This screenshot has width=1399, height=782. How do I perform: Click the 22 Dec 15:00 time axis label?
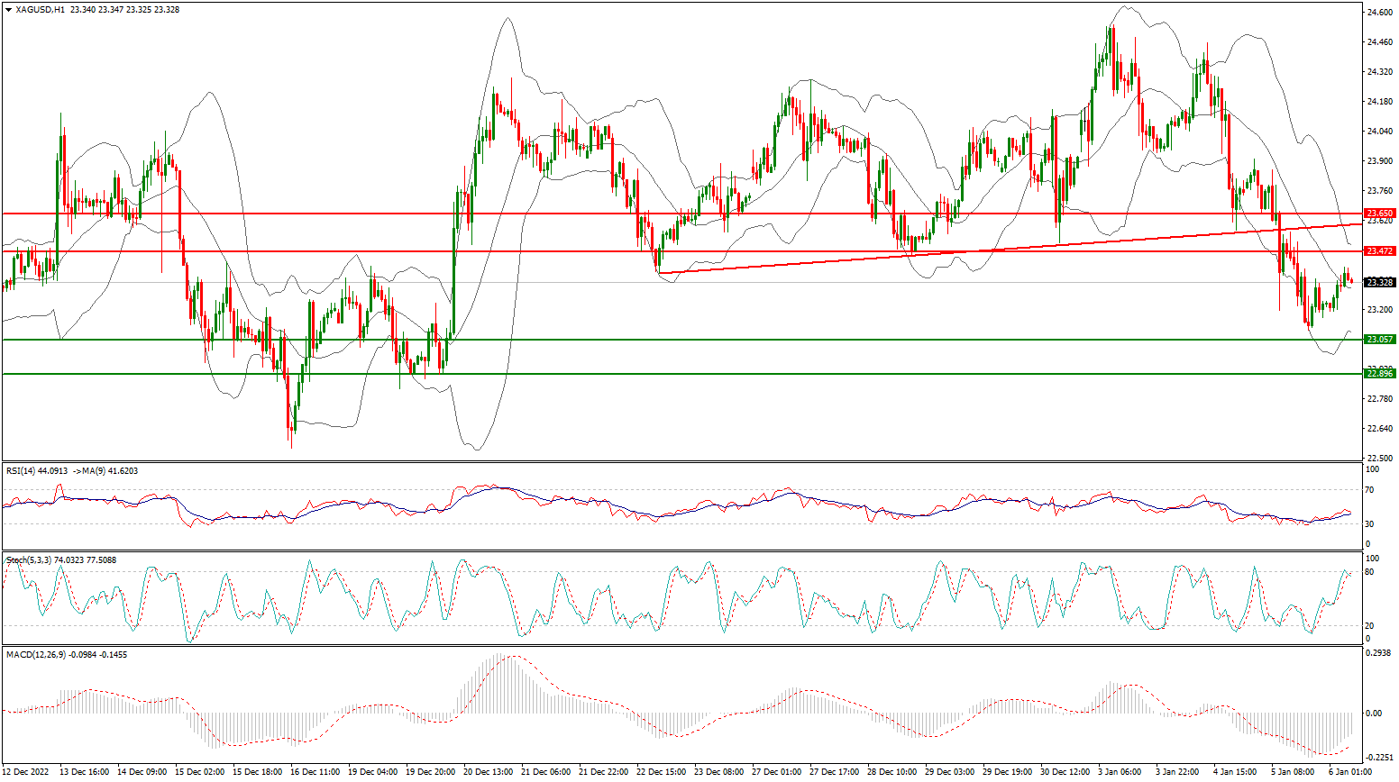662,772
